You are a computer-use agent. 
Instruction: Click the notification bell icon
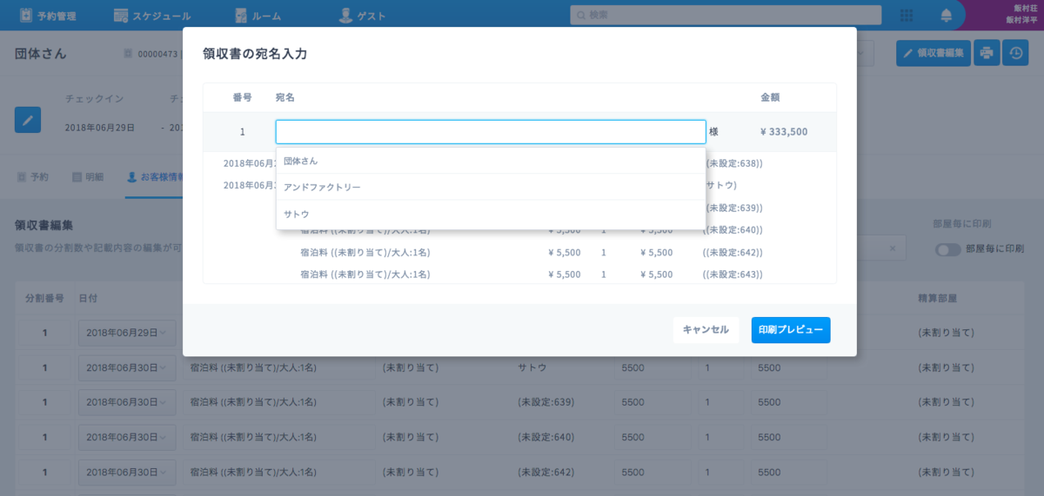click(x=947, y=16)
